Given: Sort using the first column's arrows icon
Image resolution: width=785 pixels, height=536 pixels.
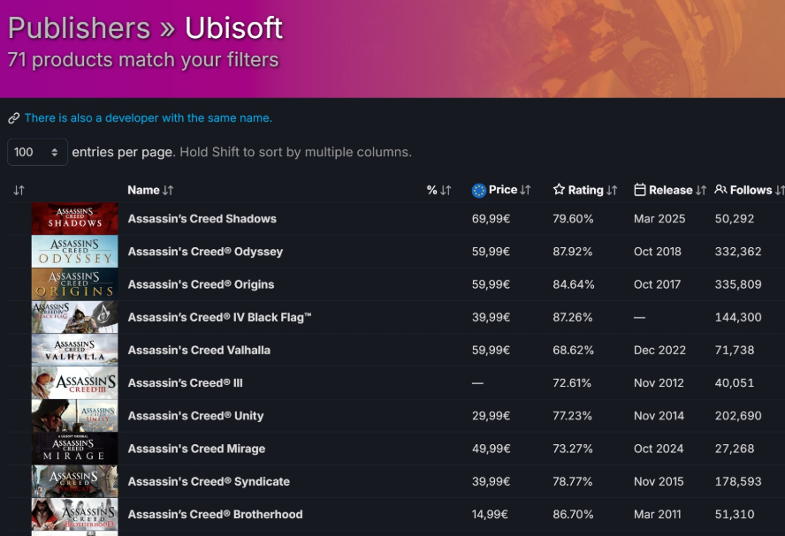Looking at the screenshot, I should 19,191.
